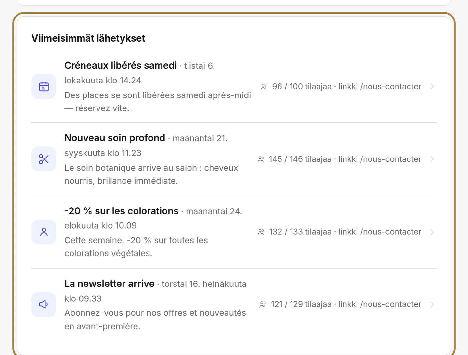This screenshot has width=468, height=355.
Task: Open the Créneaux libérés samedi row with its chevron
Action: point(432,86)
